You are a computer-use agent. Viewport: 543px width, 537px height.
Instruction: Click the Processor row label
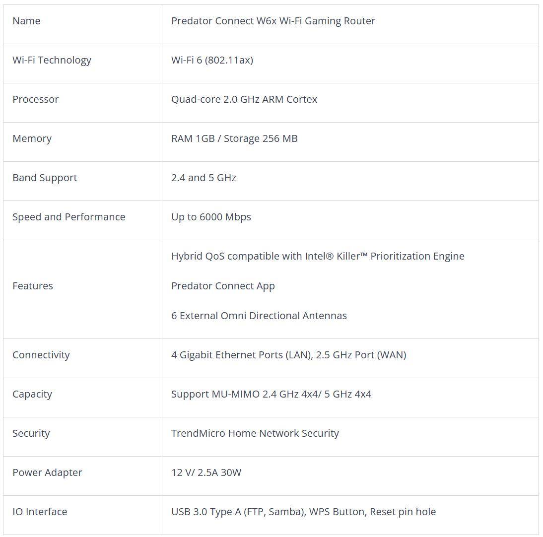[x=35, y=99]
